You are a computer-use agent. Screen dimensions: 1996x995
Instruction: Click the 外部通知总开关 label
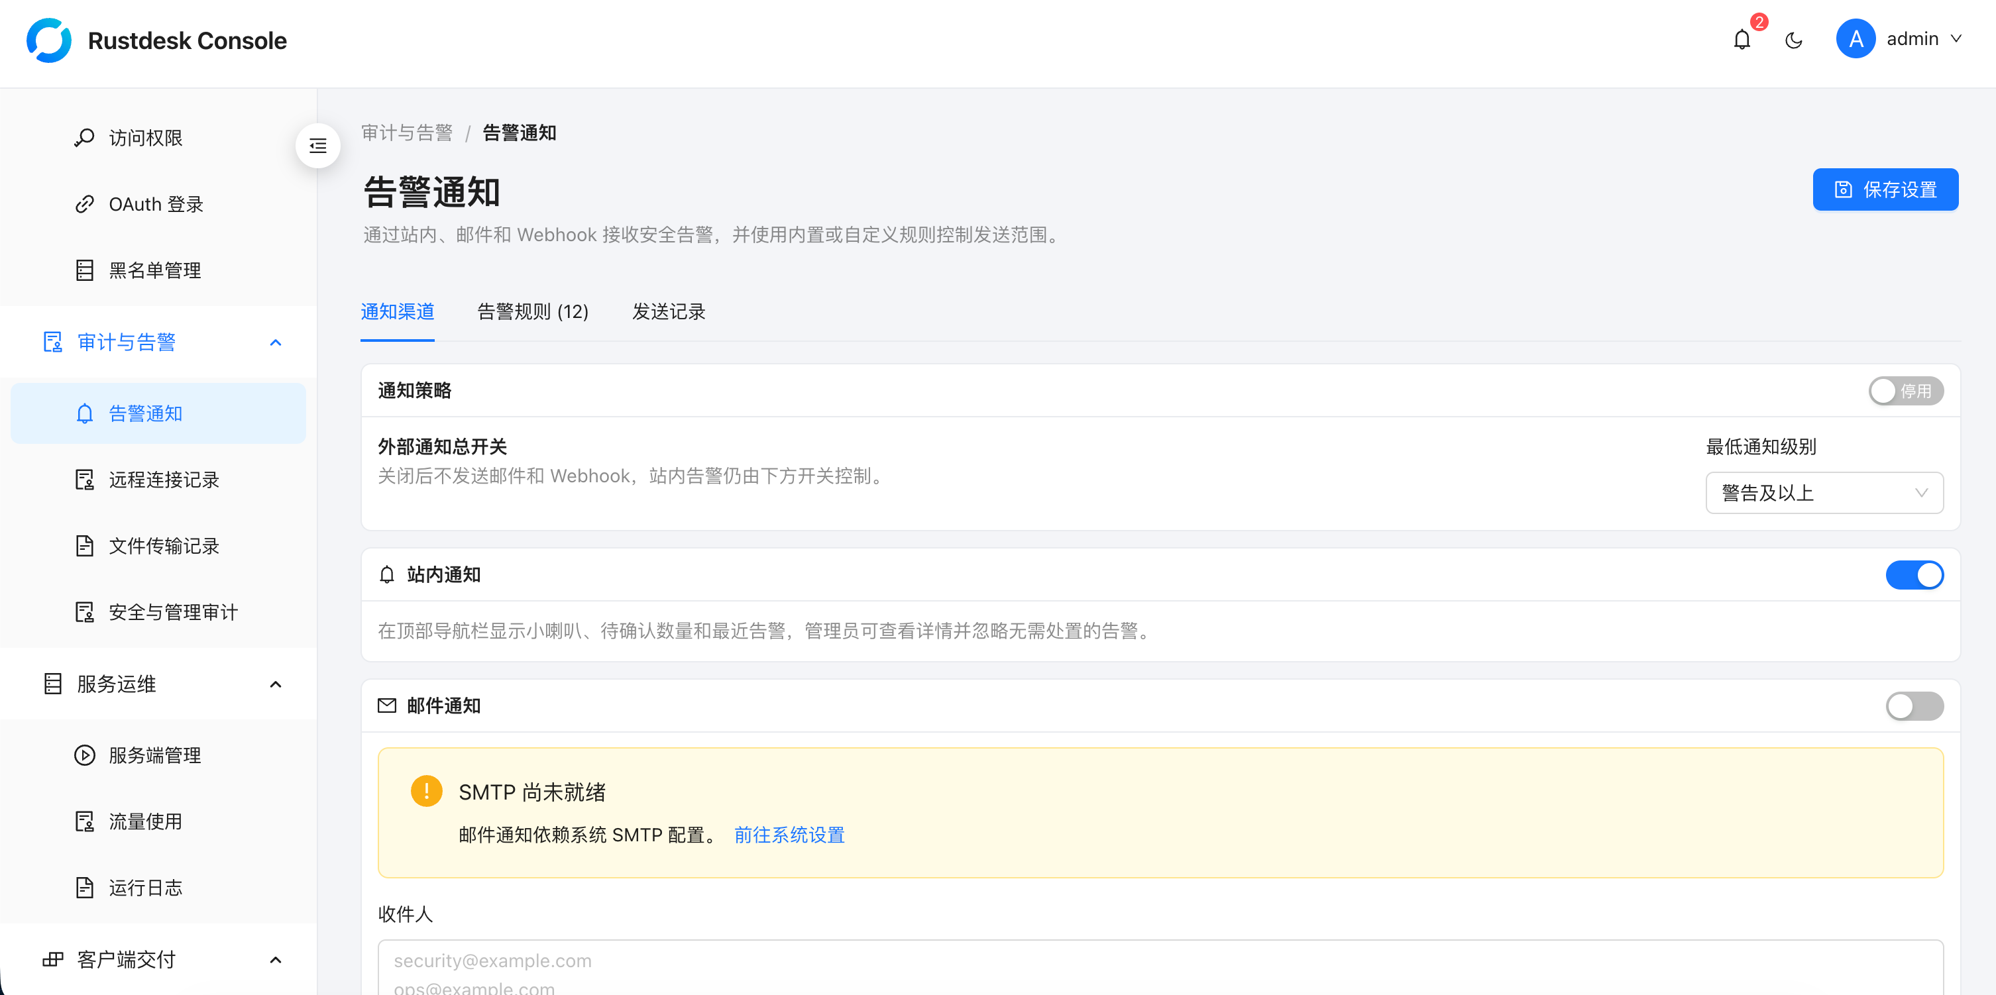[441, 446]
